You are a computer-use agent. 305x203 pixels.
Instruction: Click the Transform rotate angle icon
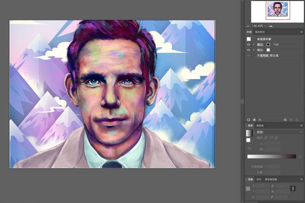(254, 197)
